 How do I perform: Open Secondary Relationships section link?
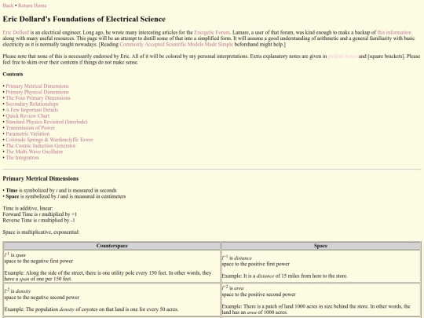pyautogui.click(x=32, y=104)
